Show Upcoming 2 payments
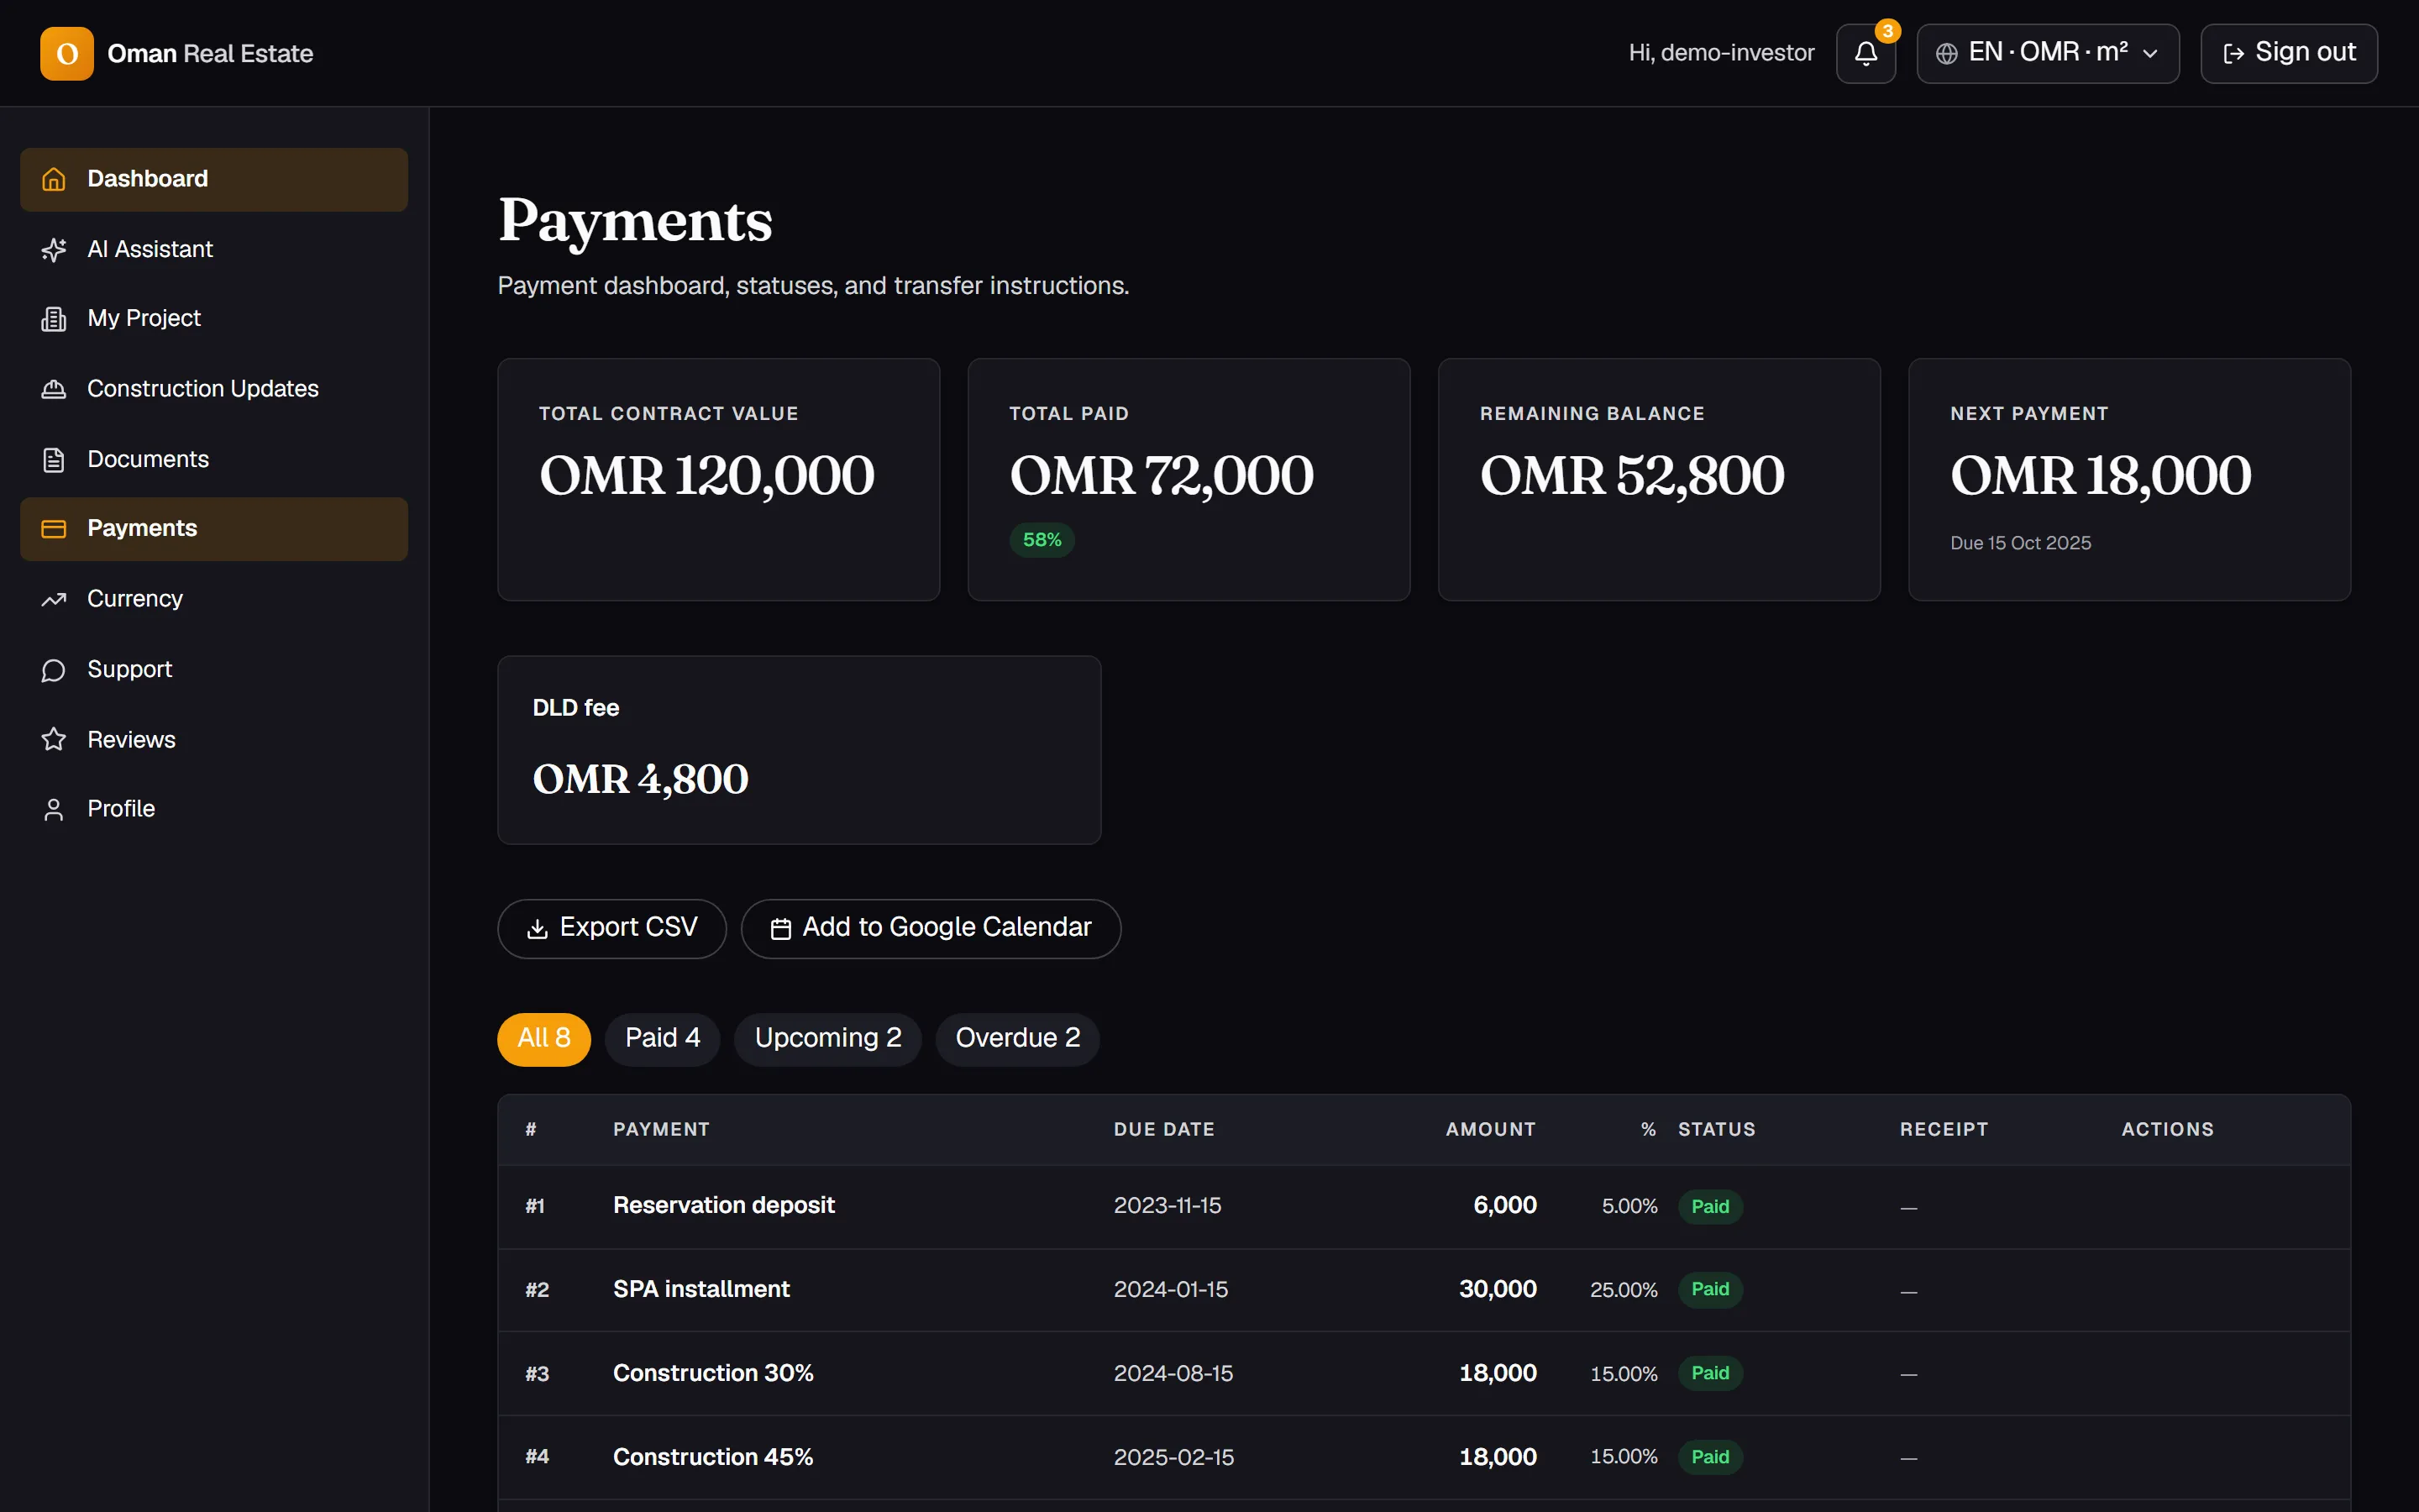 click(827, 1039)
